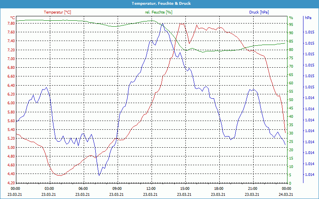The image size is (319, 199).
Task: Click the 09:00 time axis label
Action: (117, 188)
